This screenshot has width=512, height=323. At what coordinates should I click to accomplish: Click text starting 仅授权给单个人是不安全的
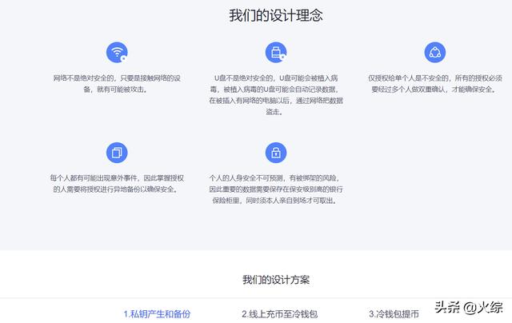coord(435,83)
